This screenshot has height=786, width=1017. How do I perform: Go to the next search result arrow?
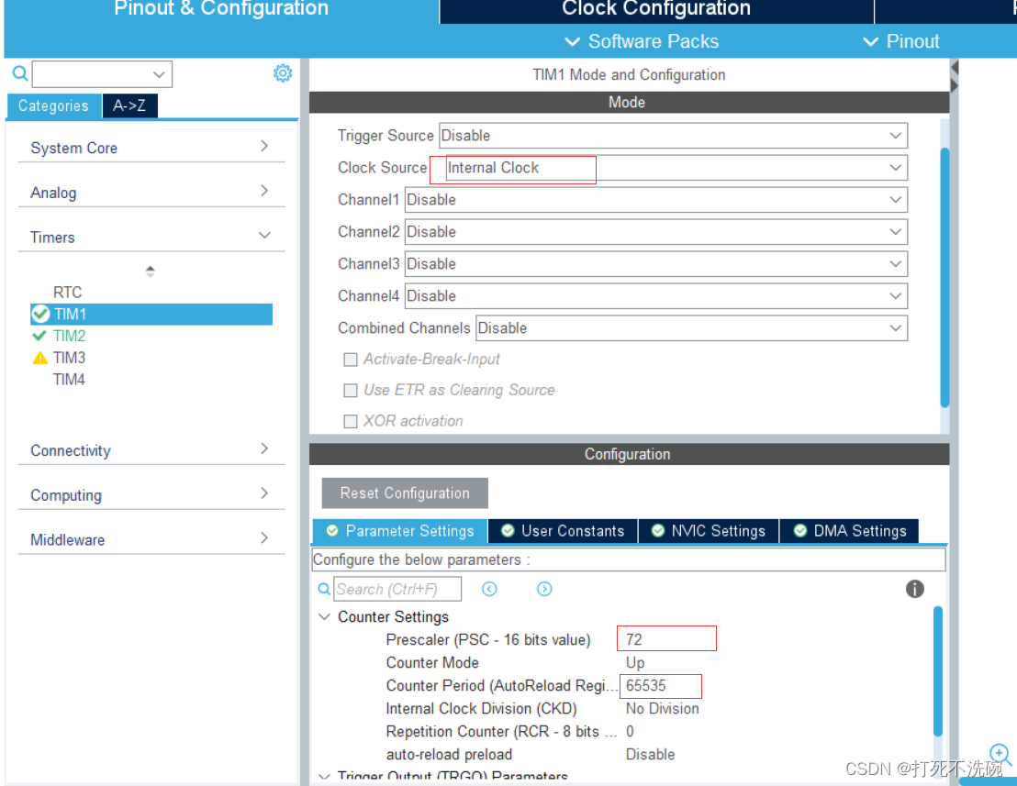[544, 589]
